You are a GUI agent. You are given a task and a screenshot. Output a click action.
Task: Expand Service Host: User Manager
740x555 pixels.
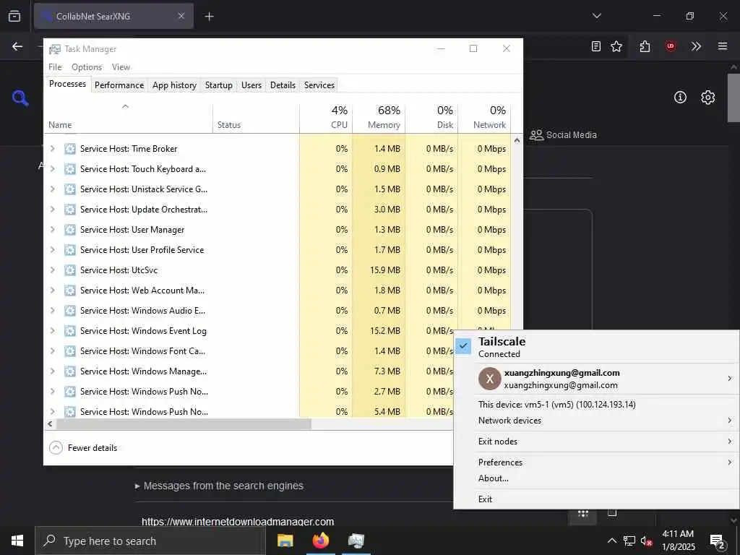pos(52,230)
